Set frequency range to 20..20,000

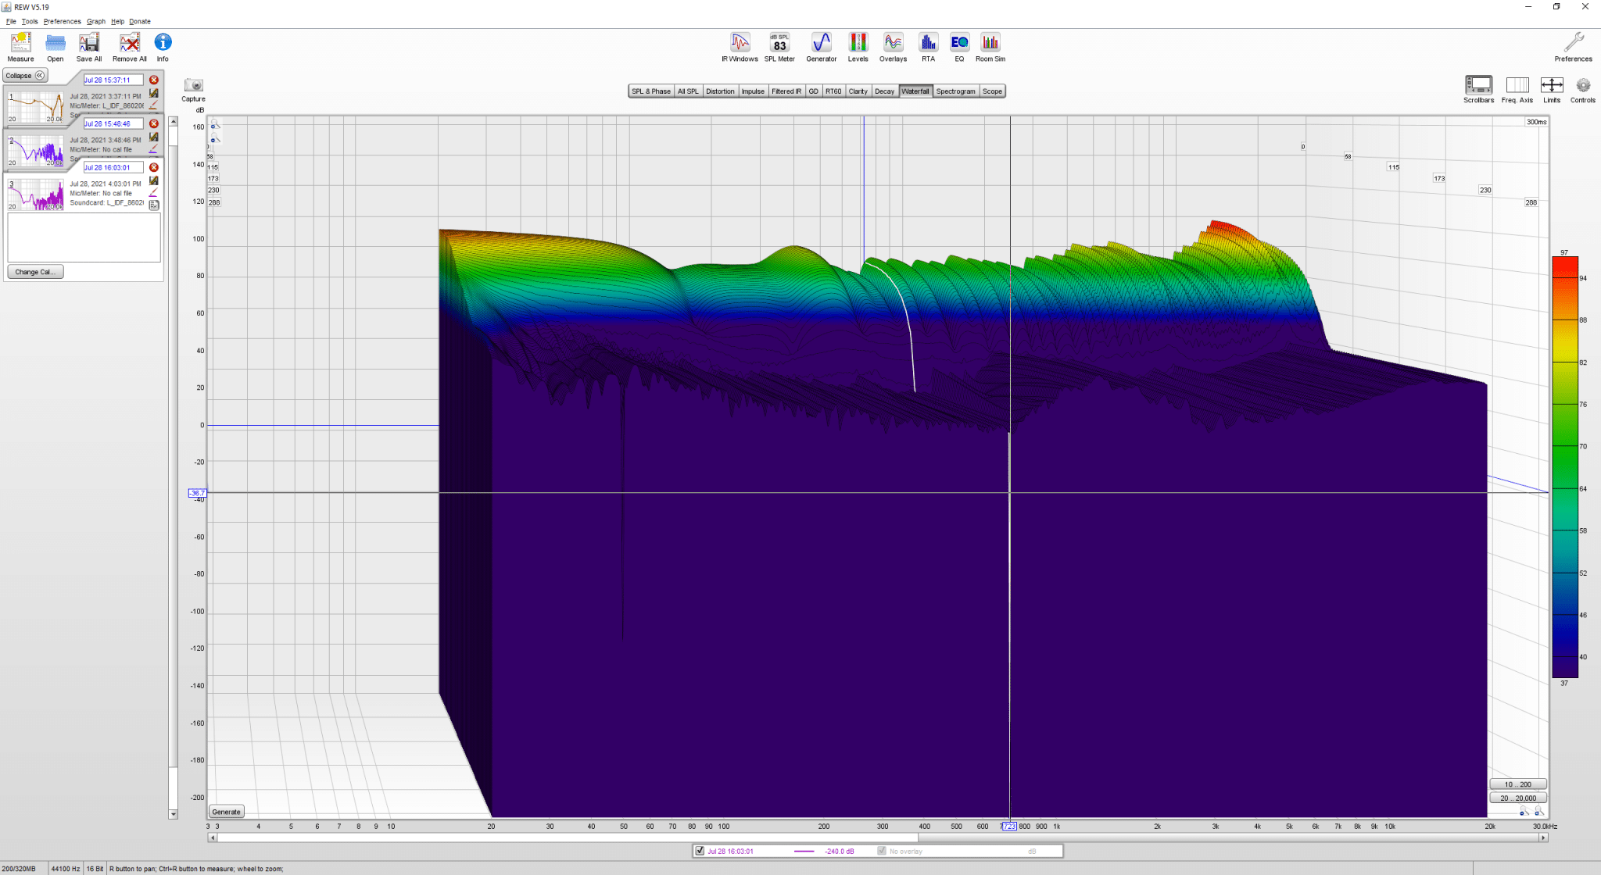(x=1518, y=798)
